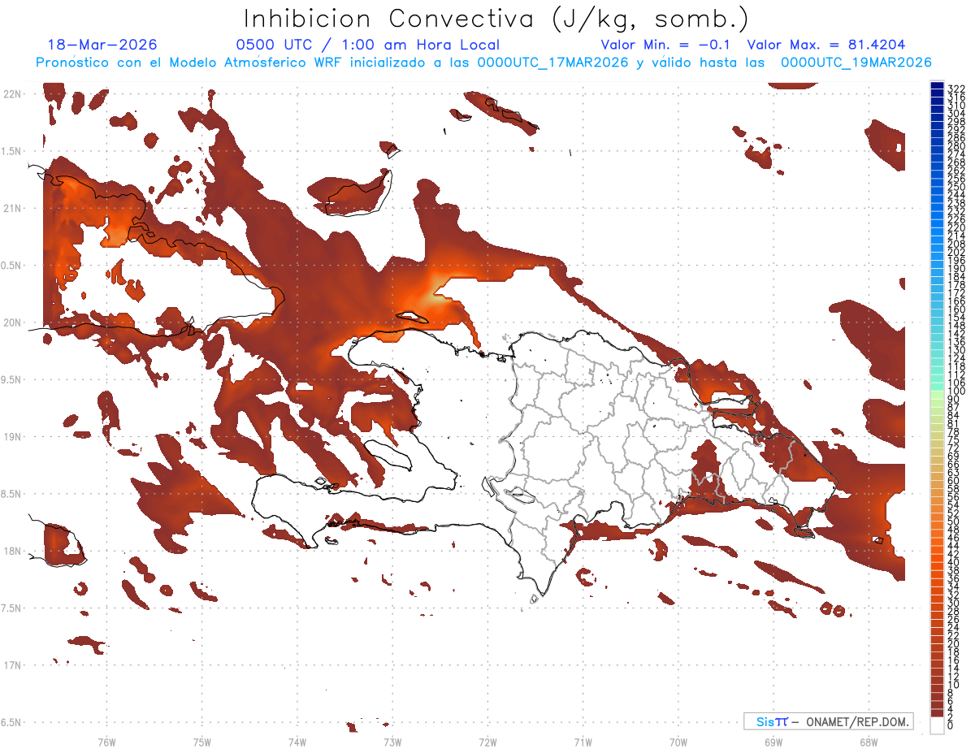
Task: Click the WRF model forecast description line
Action: [x=483, y=63]
